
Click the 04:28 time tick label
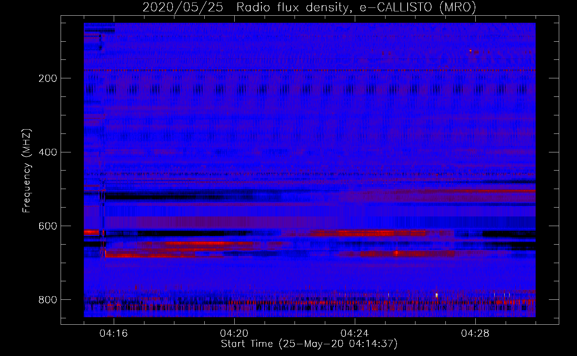(x=475, y=334)
